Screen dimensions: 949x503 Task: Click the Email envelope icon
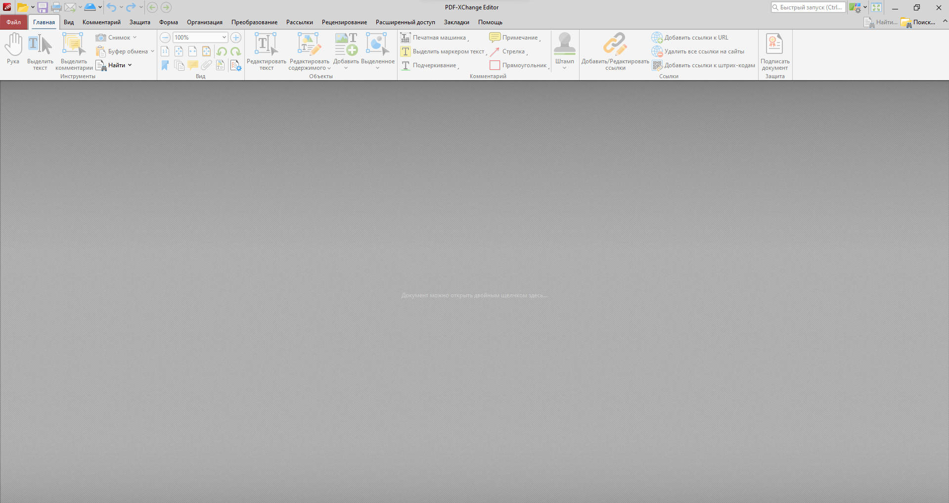[x=70, y=7]
